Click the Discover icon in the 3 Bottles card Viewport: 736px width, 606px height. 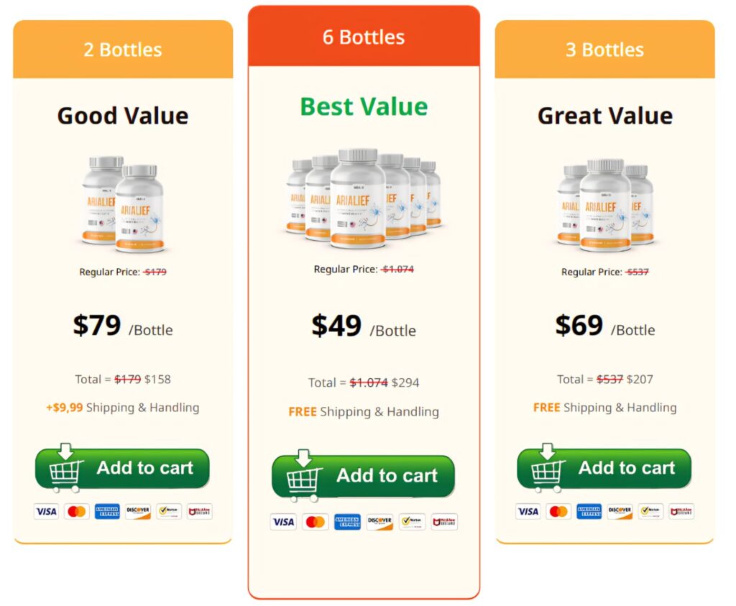pos(620,511)
